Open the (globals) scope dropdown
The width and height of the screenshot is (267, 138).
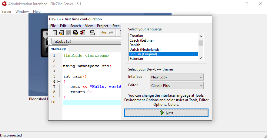[86, 42]
